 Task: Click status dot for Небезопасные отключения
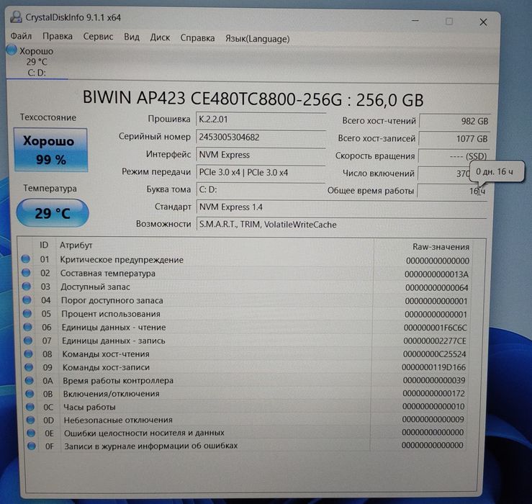[30, 420]
